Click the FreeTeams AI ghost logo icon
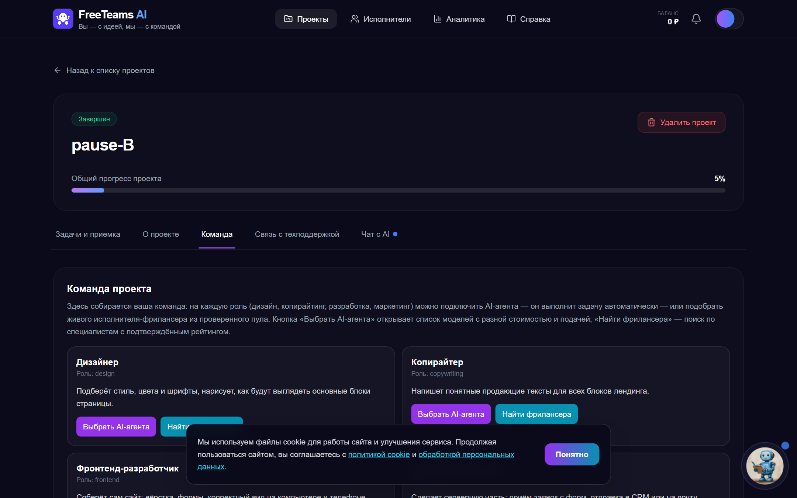 63,19
